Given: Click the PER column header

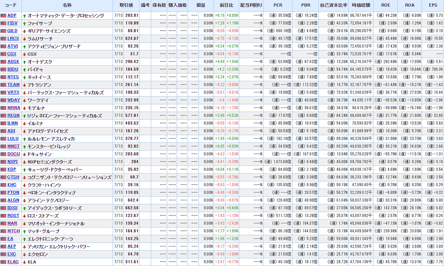Looking at the screenshot, I should pos(277,6).
